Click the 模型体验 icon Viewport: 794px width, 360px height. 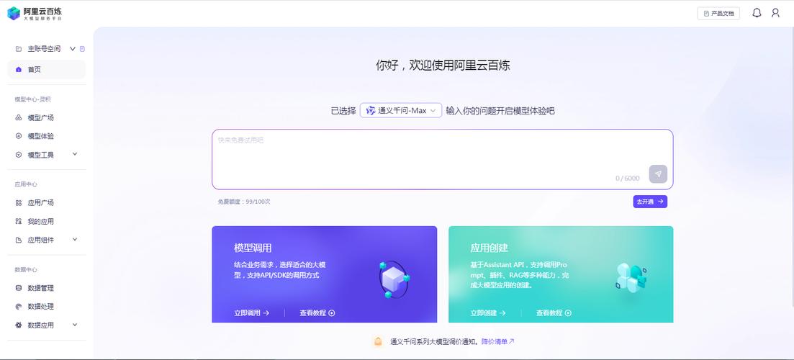coord(19,136)
